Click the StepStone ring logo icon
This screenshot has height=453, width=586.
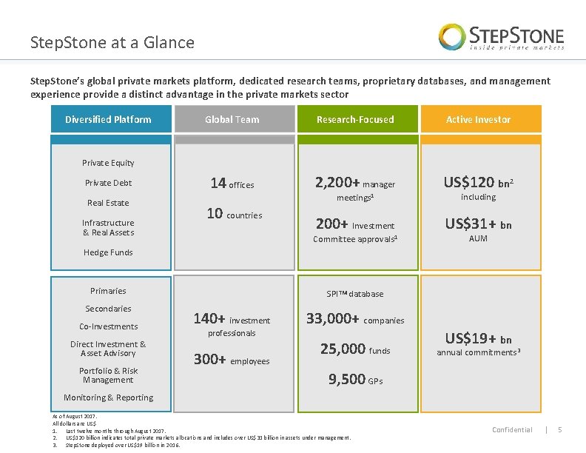(451, 37)
